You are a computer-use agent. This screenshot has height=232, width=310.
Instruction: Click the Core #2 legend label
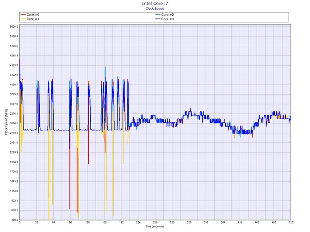pyautogui.click(x=167, y=15)
